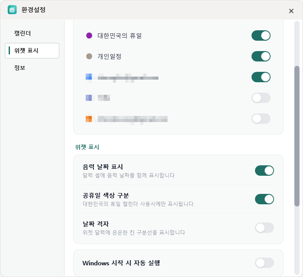303x277 pixels.
Task: Click the green 위젯 표시 section heading
Action: coord(87,147)
